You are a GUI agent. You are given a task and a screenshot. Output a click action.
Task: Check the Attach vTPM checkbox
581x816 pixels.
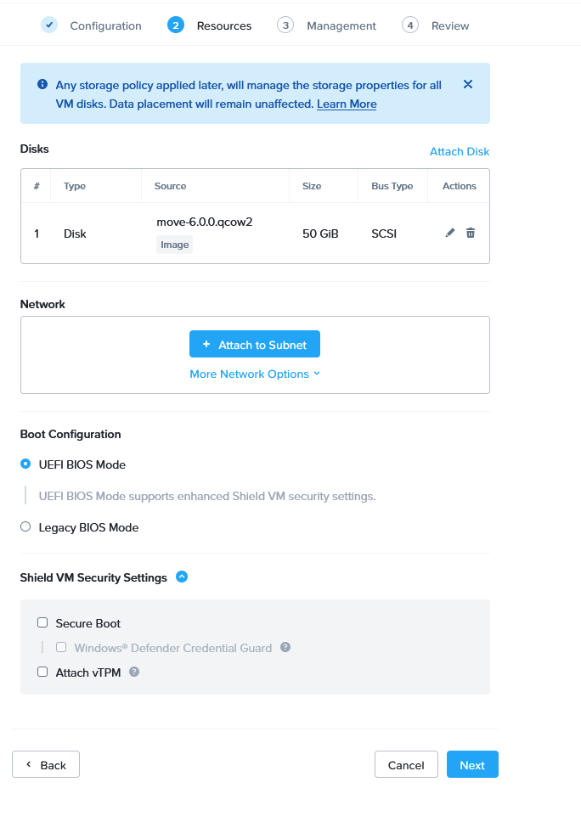tap(42, 672)
